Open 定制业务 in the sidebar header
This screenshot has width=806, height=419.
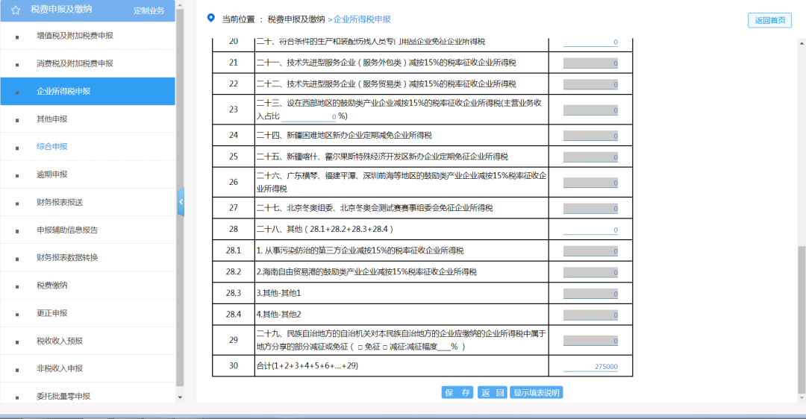[149, 10]
